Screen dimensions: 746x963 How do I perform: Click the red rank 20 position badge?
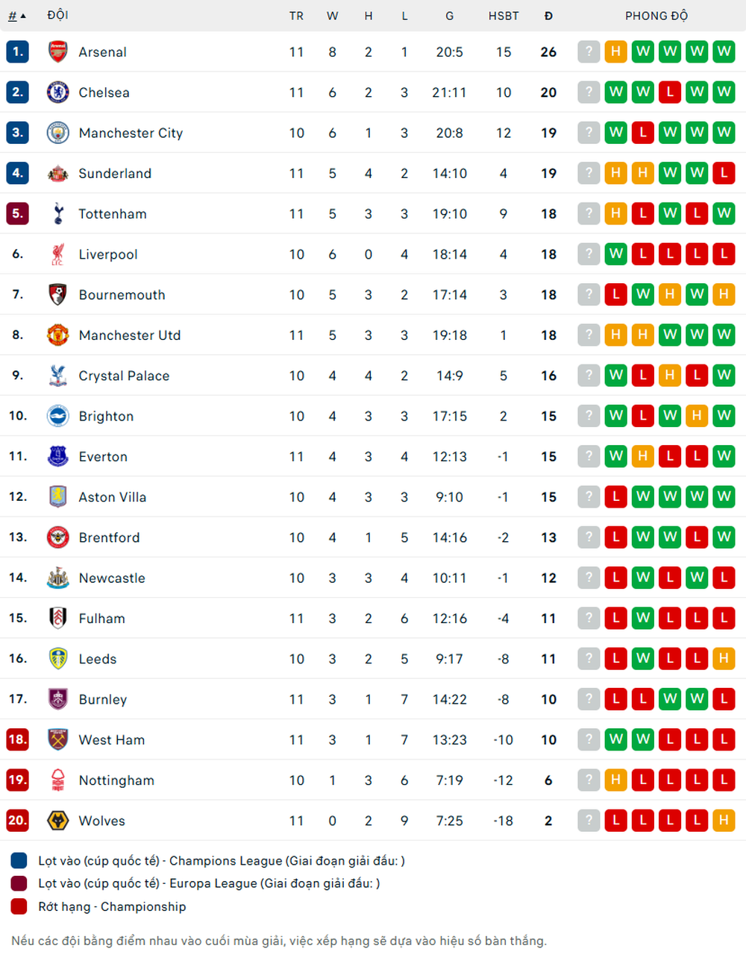coord(17,821)
